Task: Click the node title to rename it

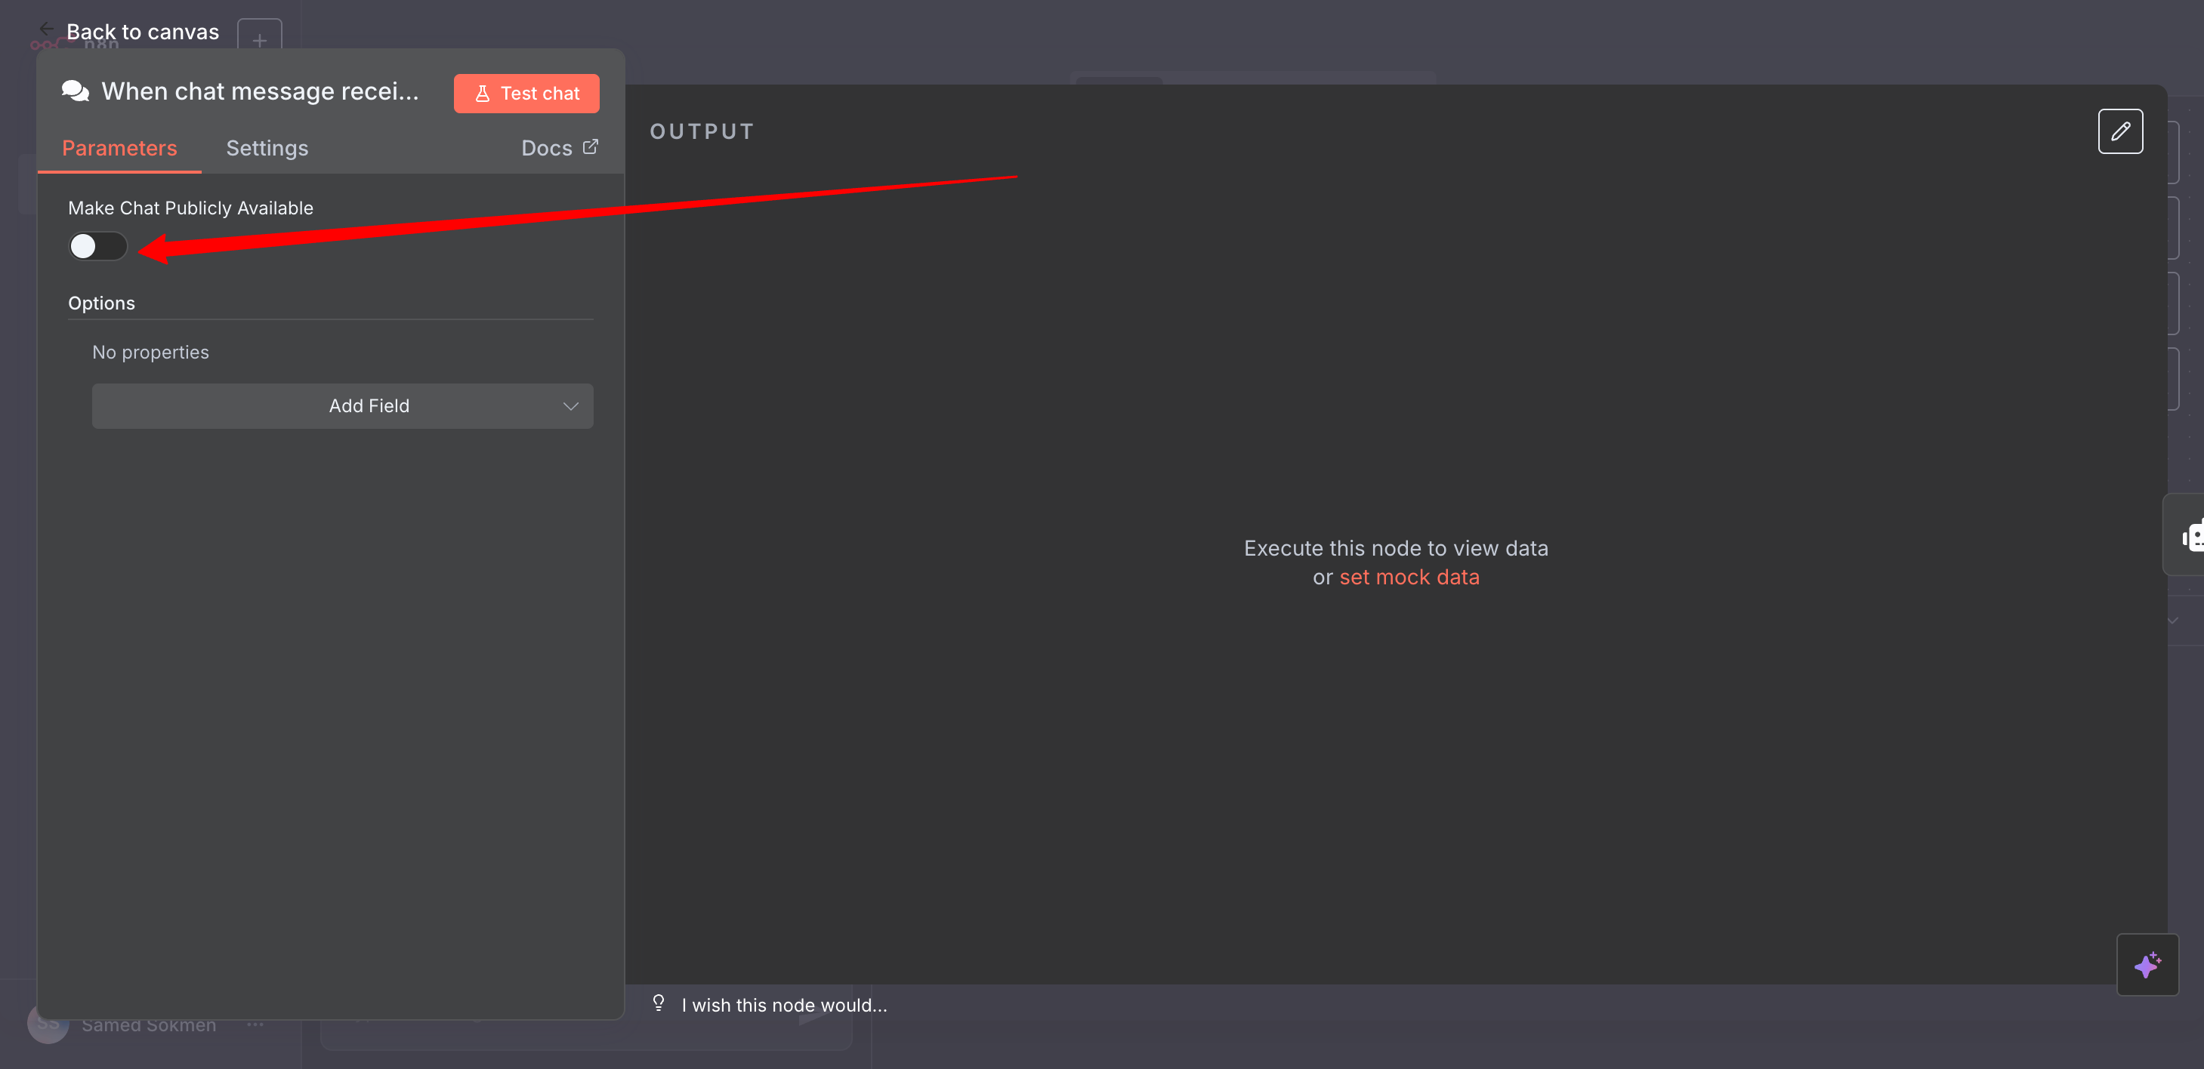Action: 260,91
